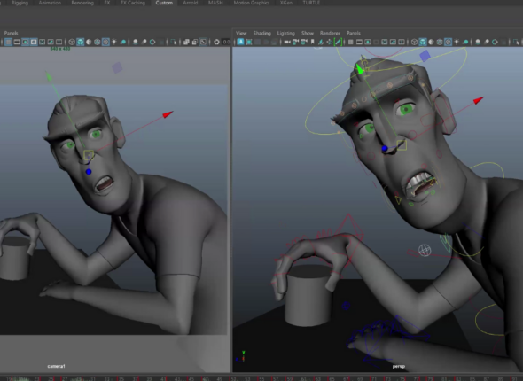Viewport: 523px width, 381px height.
Task: Open Renderer menu in persp panel
Action: [x=330, y=33]
